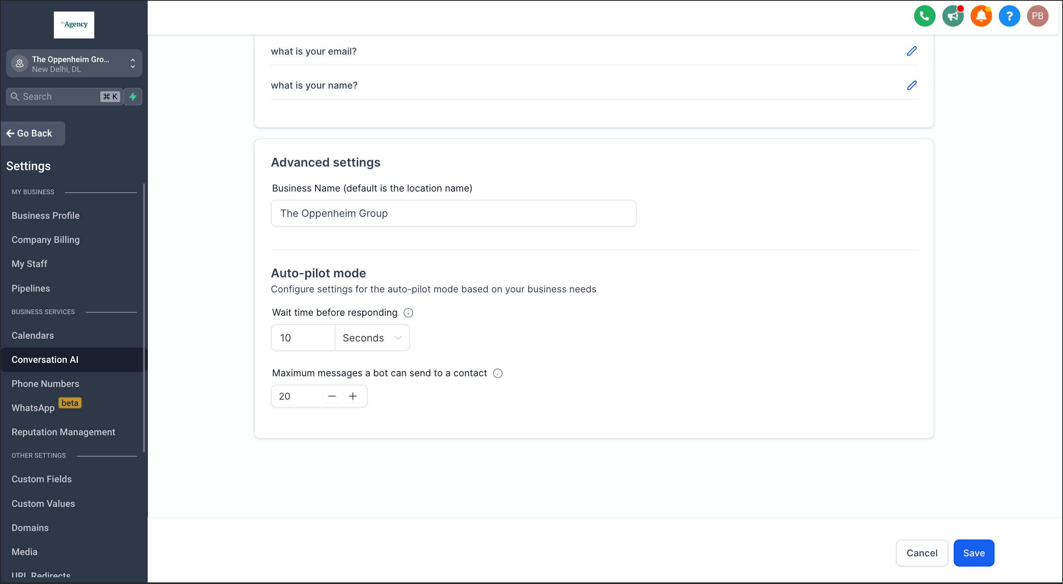Screen dimensions: 1063x584
Task: Decrease maximum messages with minus button
Action: [x=332, y=396]
